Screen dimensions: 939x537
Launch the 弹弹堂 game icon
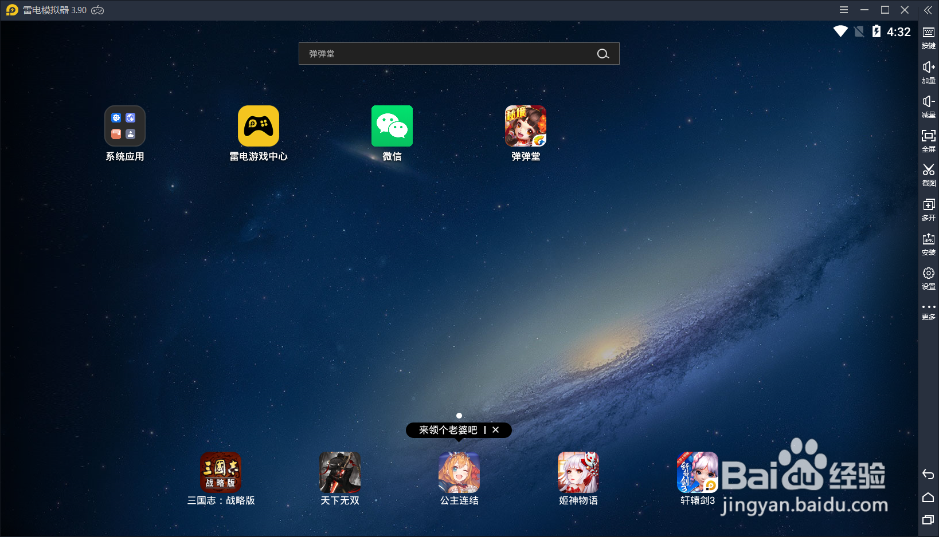point(526,126)
